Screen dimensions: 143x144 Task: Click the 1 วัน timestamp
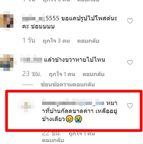[29, 40]
